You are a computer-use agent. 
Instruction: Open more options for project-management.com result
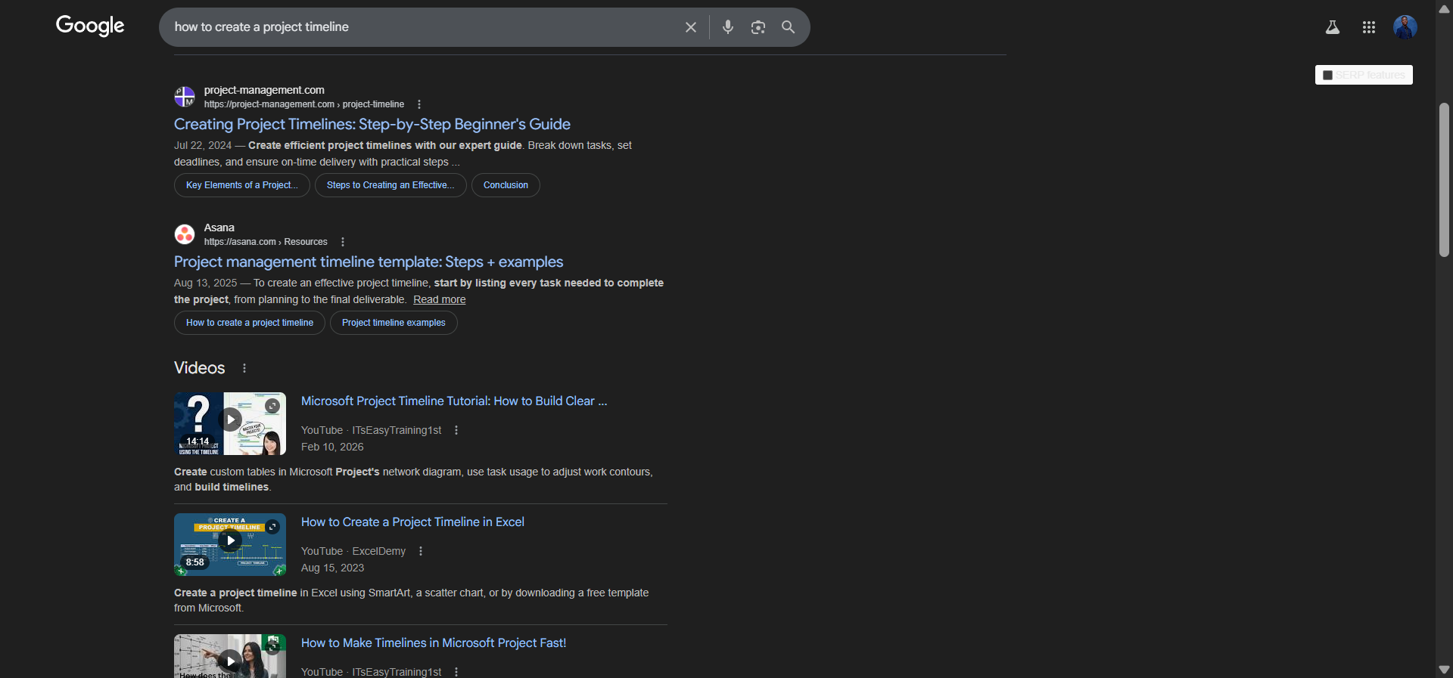coord(419,104)
